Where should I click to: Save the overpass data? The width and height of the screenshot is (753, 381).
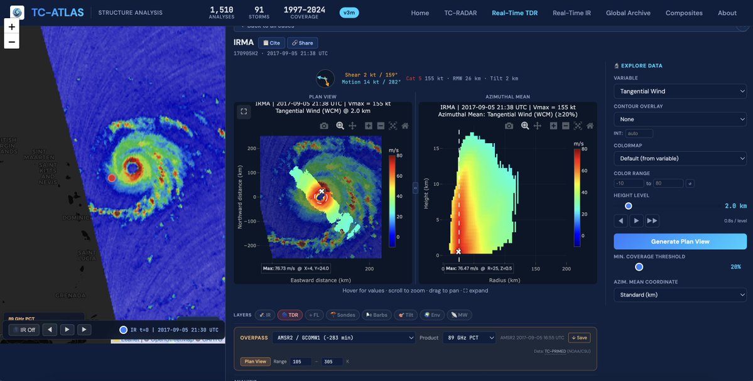(579, 338)
